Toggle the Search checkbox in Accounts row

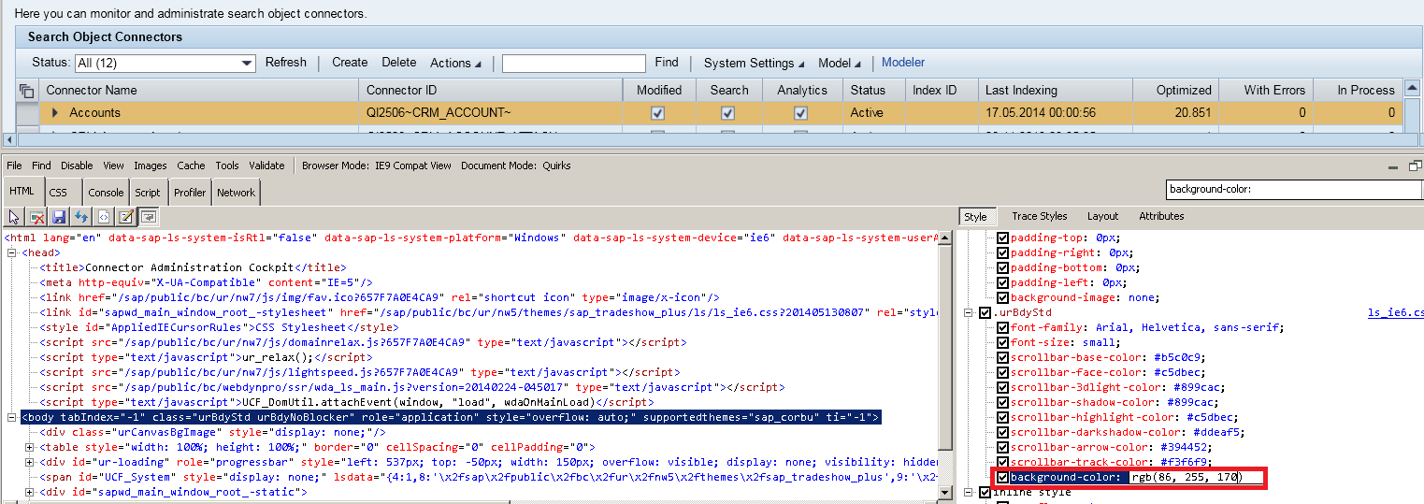[x=728, y=113]
